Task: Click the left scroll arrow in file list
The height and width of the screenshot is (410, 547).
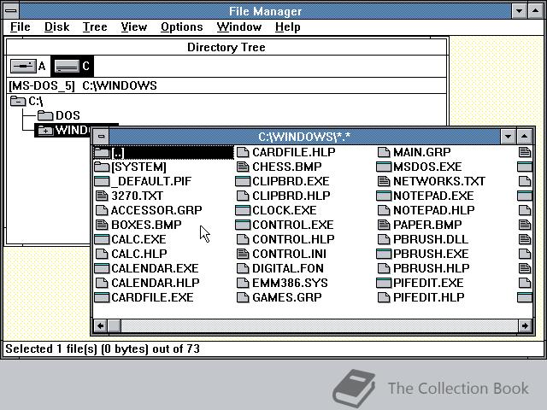Action: (101, 326)
